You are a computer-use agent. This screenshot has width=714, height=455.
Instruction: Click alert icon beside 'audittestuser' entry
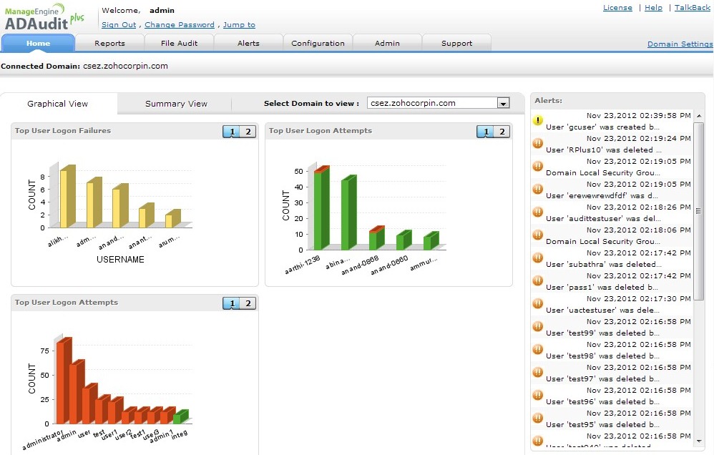[x=538, y=212]
